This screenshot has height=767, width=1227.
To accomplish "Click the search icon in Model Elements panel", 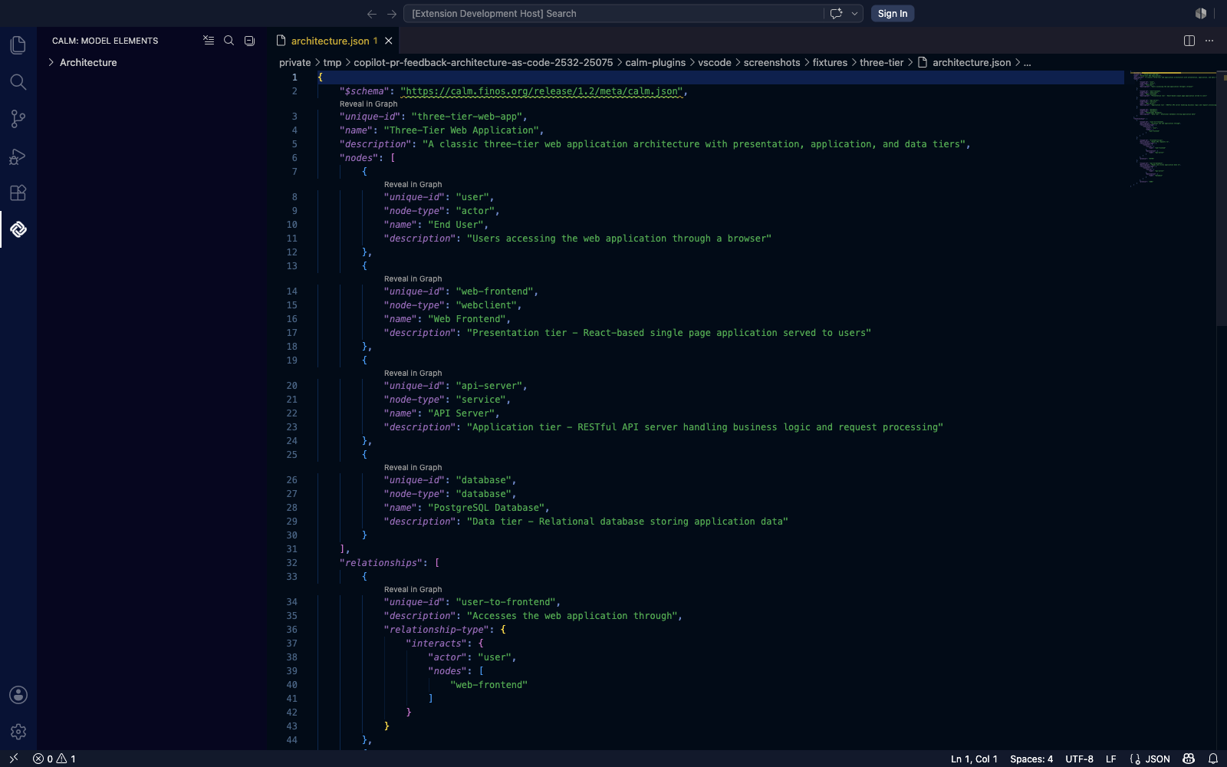I will coord(229,41).
